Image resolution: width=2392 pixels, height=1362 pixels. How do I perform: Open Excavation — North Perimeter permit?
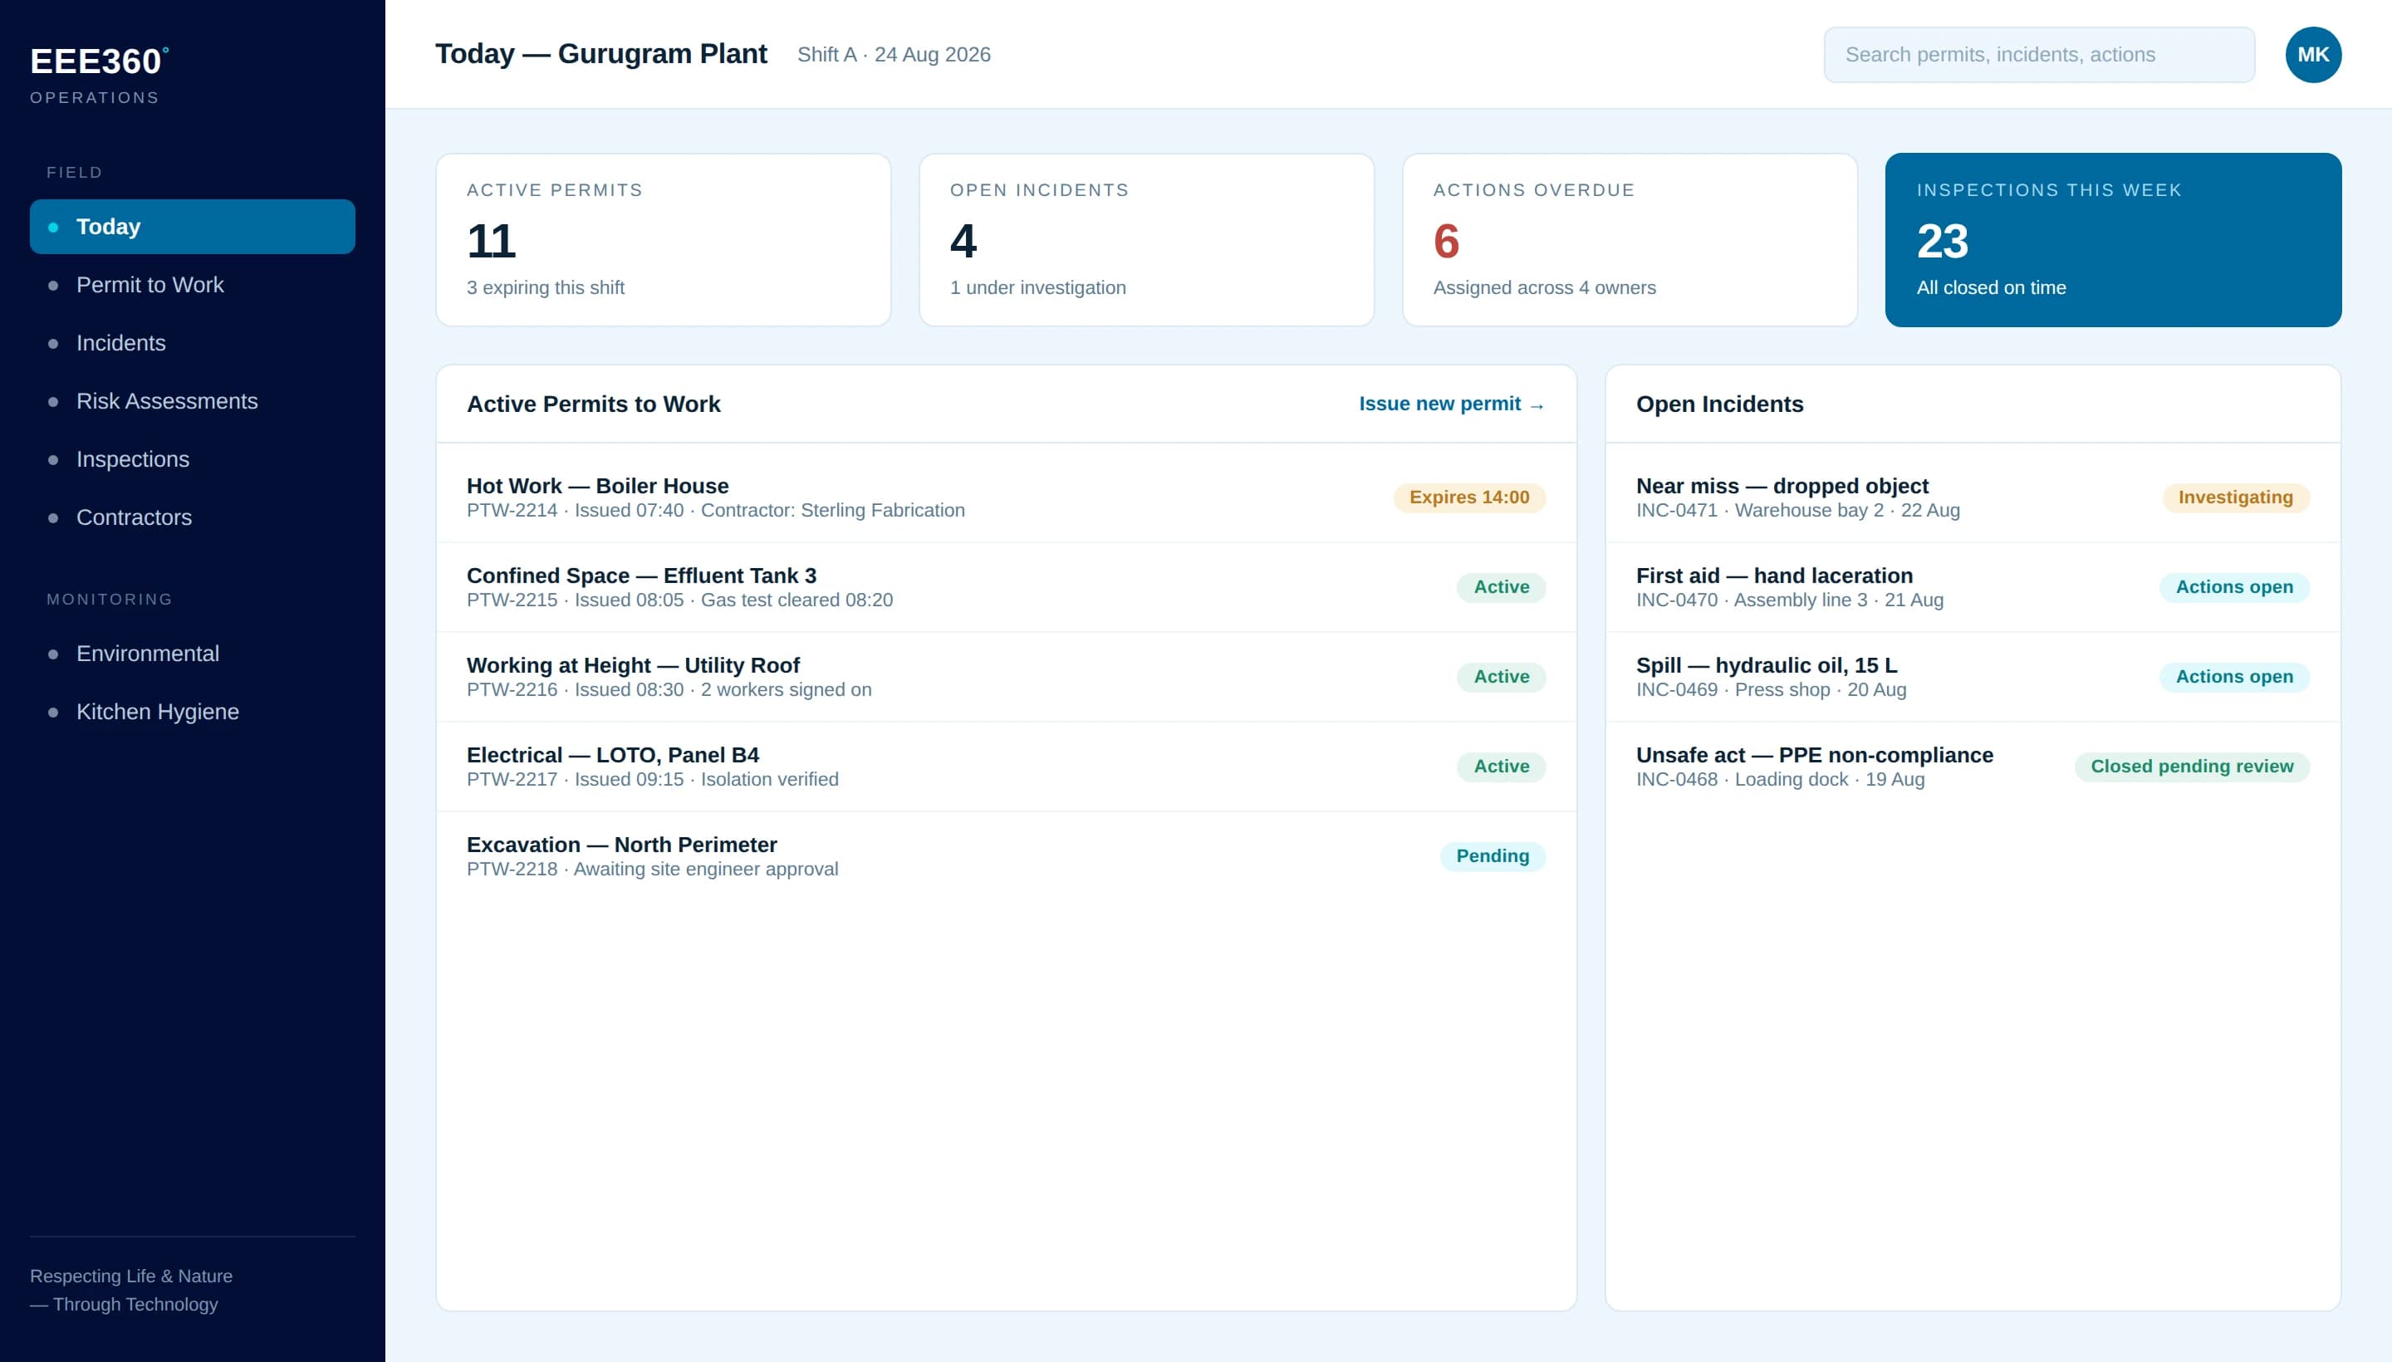[1006, 856]
